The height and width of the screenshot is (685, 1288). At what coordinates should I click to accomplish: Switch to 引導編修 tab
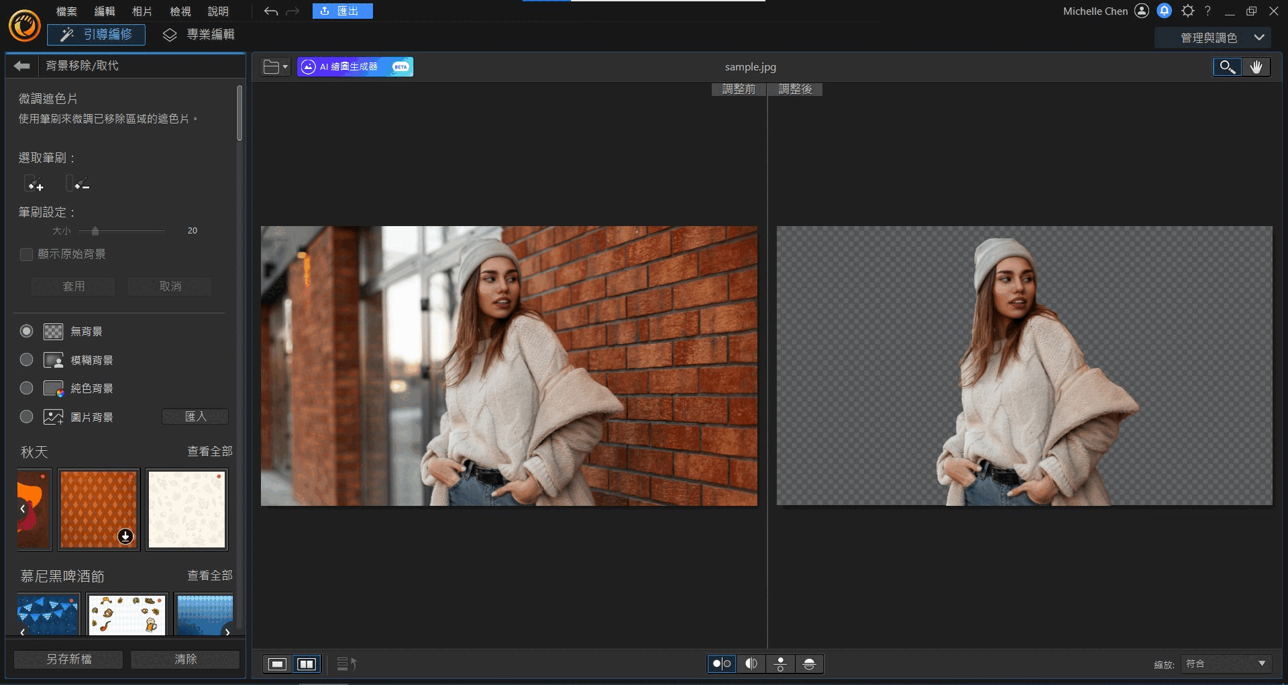[x=96, y=34]
